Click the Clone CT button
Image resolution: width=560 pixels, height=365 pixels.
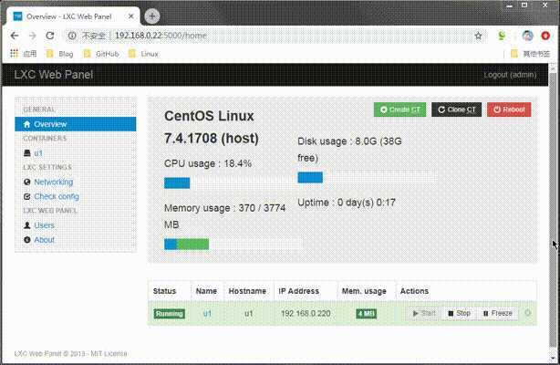point(456,109)
